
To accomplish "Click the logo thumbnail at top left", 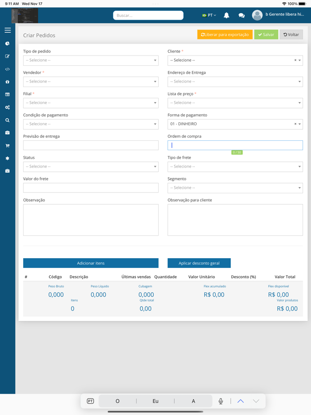I will (x=24, y=16).
